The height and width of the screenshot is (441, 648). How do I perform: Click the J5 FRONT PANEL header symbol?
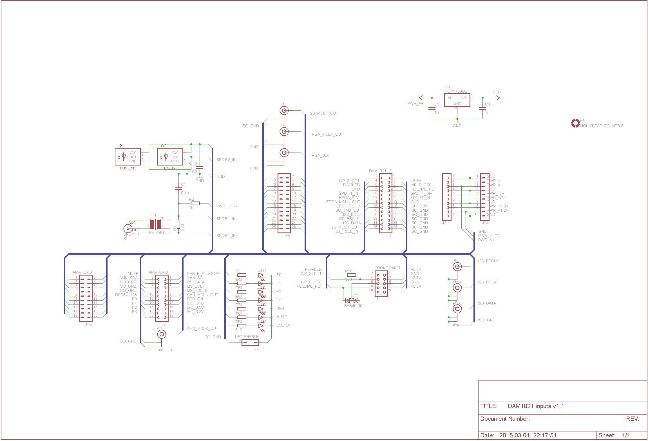[381, 283]
